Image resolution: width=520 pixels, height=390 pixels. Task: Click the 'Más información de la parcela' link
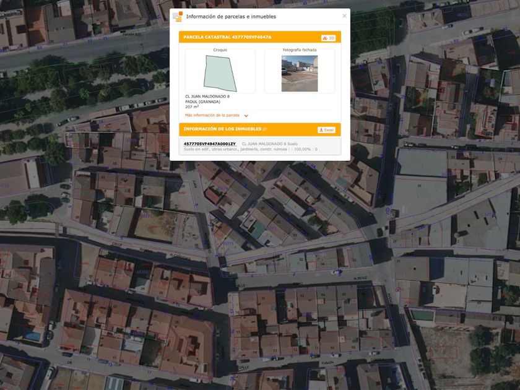click(x=212, y=115)
